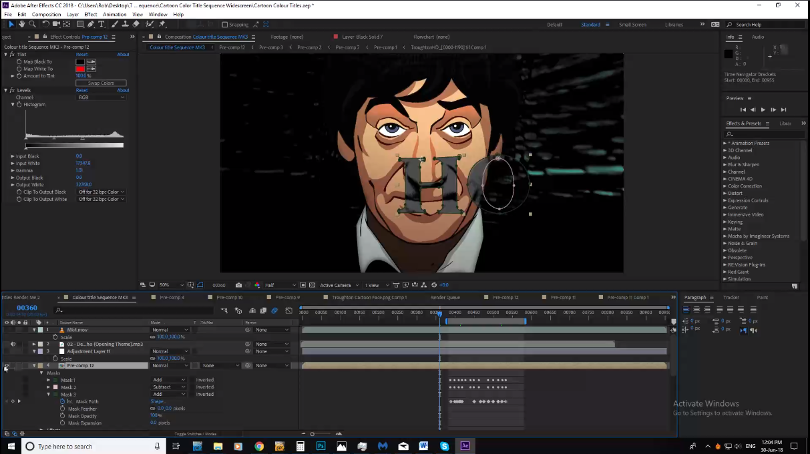Open Google Chrome from the taskbar
The image size is (810, 454).
click(x=259, y=446)
